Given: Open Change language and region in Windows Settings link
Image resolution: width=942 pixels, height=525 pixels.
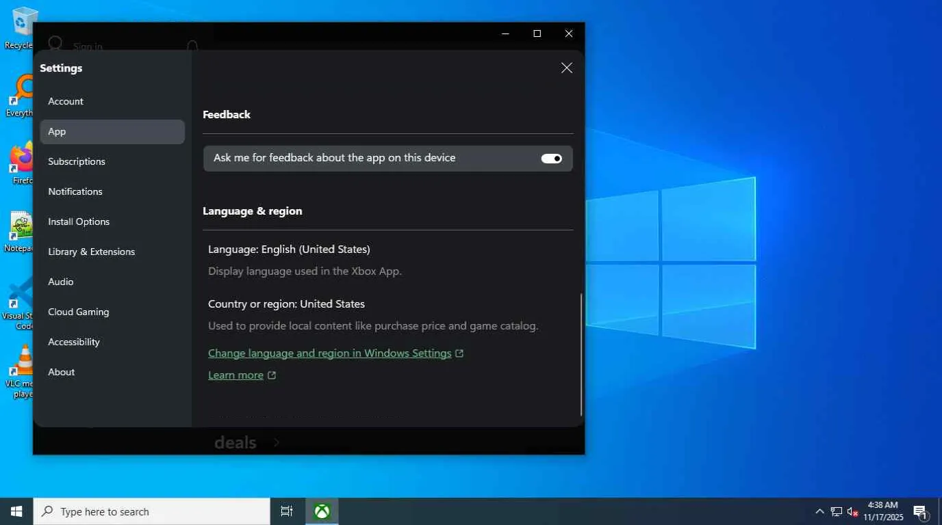Looking at the screenshot, I should pos(329,353).
